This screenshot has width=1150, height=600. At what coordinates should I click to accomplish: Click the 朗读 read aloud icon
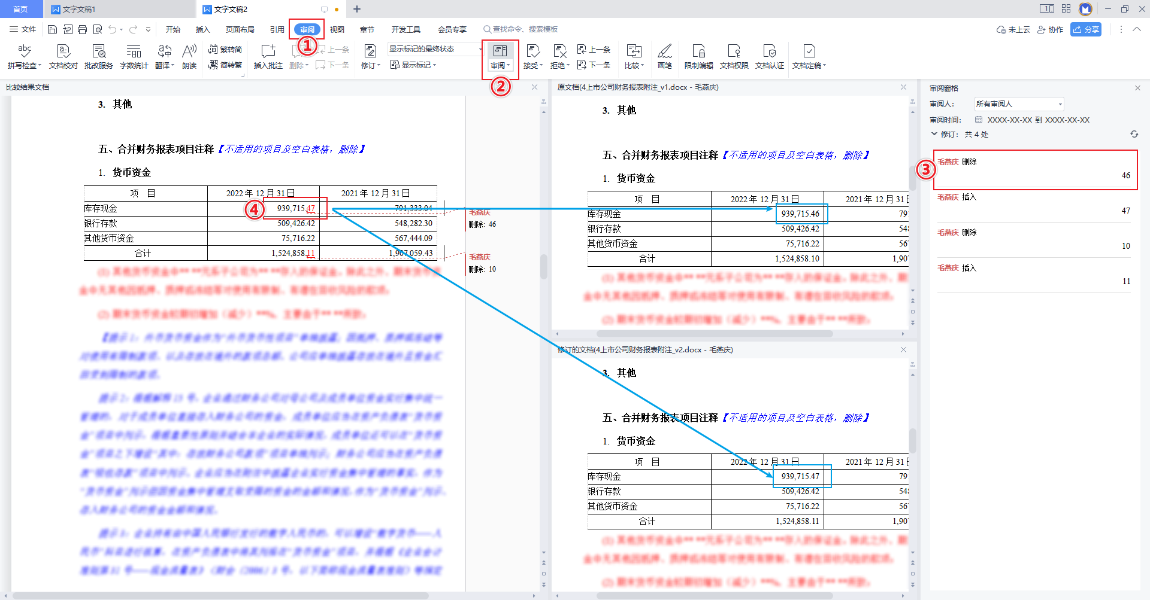(189, 56)
